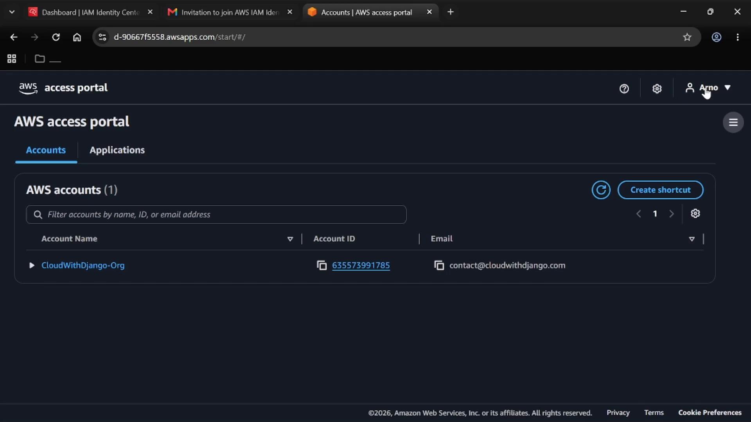Go back in browser history
This screenshot has height=422, width=751.
pyautogui.click(x=14, y=37)
